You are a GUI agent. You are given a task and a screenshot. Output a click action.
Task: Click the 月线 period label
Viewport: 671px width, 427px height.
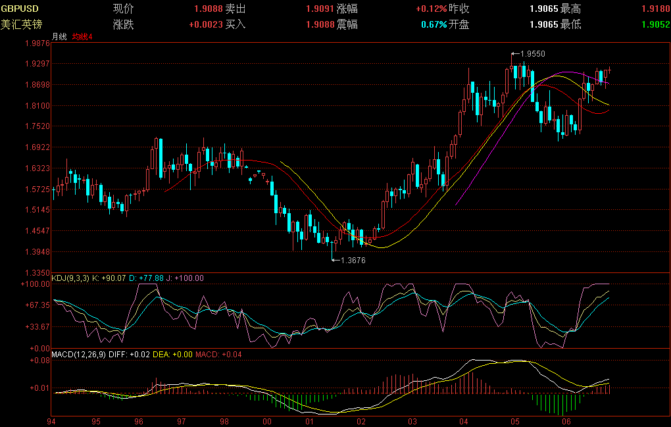(x=59, y=37)
